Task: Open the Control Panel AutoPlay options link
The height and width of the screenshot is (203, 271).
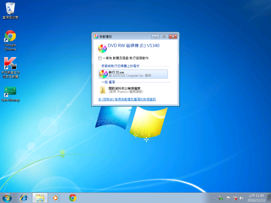Action: coord(127,99)
